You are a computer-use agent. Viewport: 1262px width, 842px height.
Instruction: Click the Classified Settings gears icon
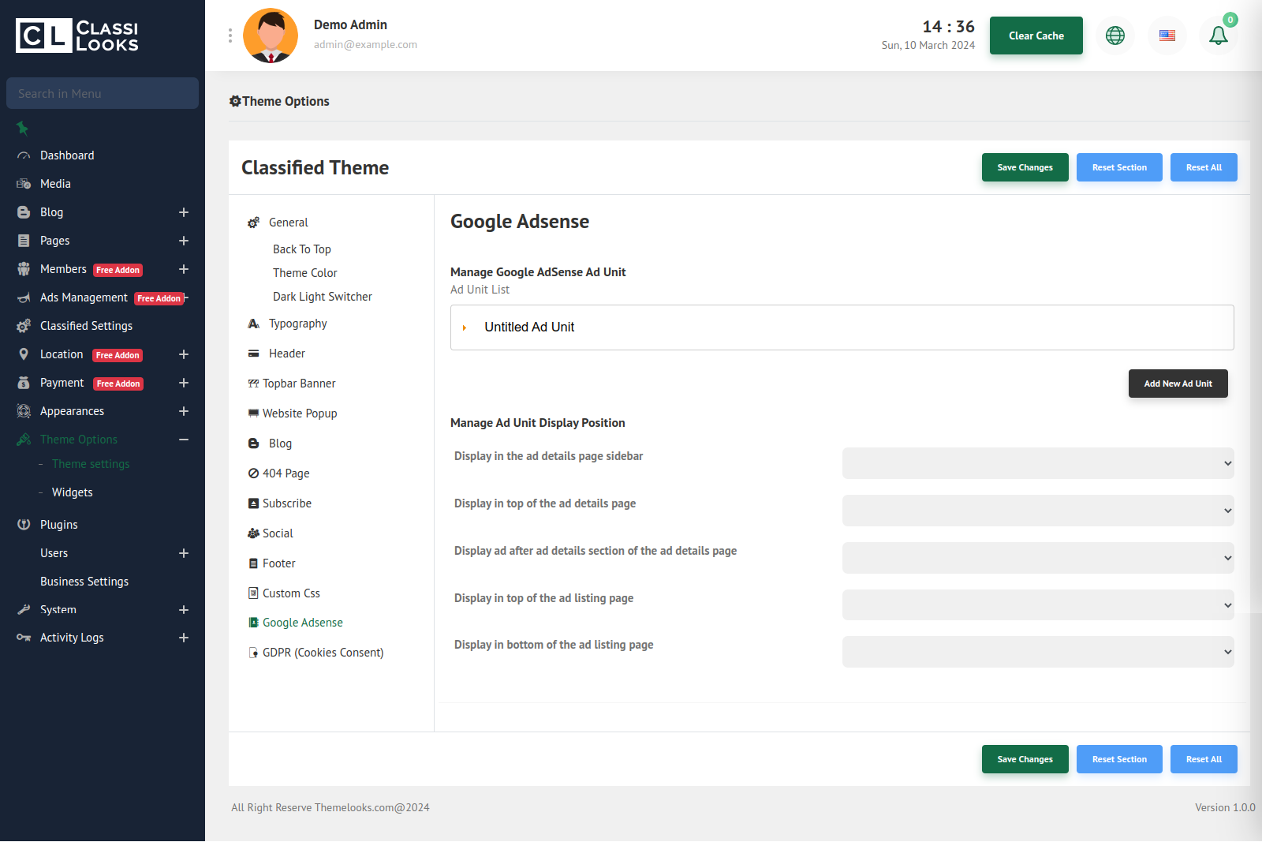point(24,326)
